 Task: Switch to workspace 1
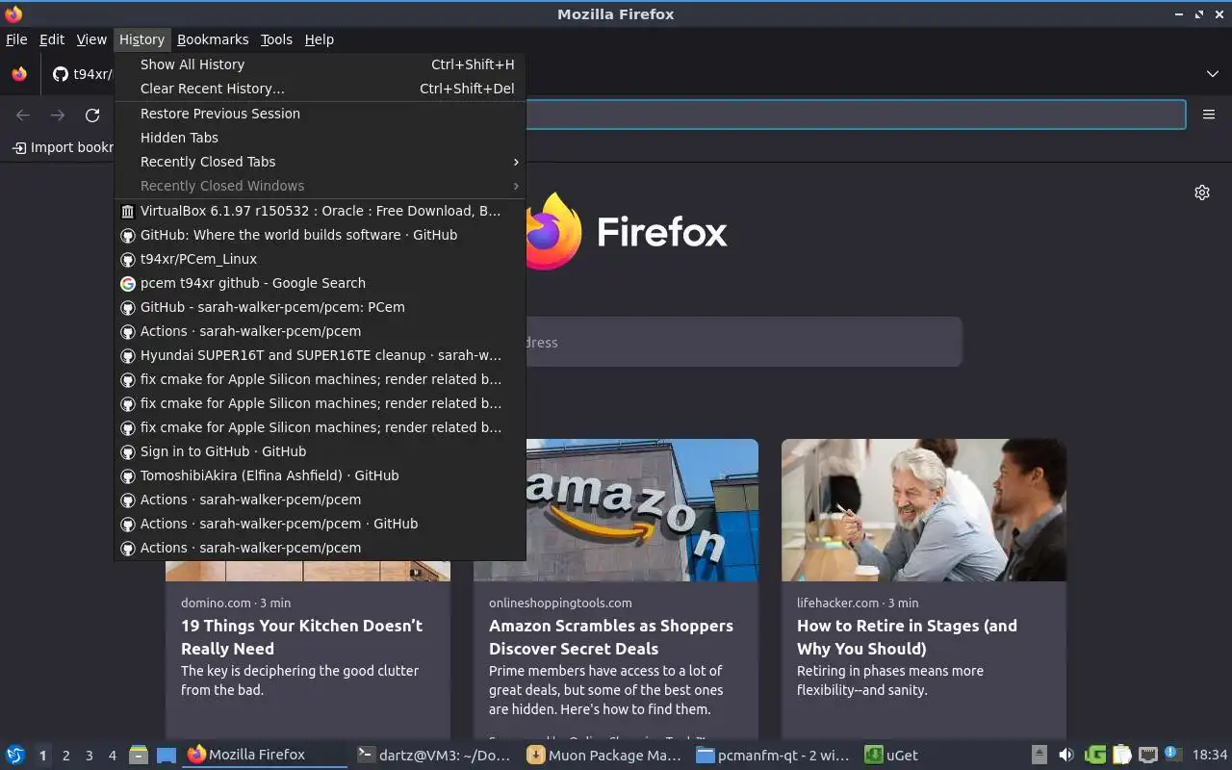42,756
